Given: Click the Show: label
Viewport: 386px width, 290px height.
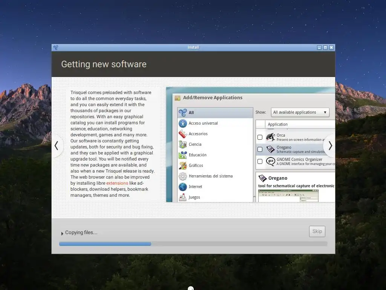Looking at the screenshot, I should (261, 113).
